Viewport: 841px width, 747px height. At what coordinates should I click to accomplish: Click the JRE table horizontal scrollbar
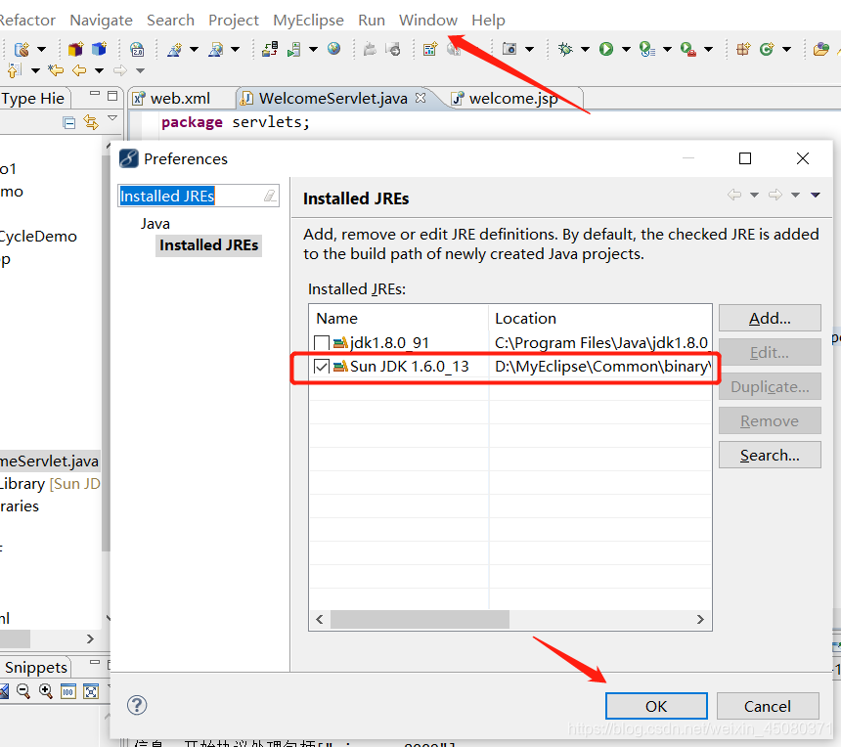click(x=420, y=619)
